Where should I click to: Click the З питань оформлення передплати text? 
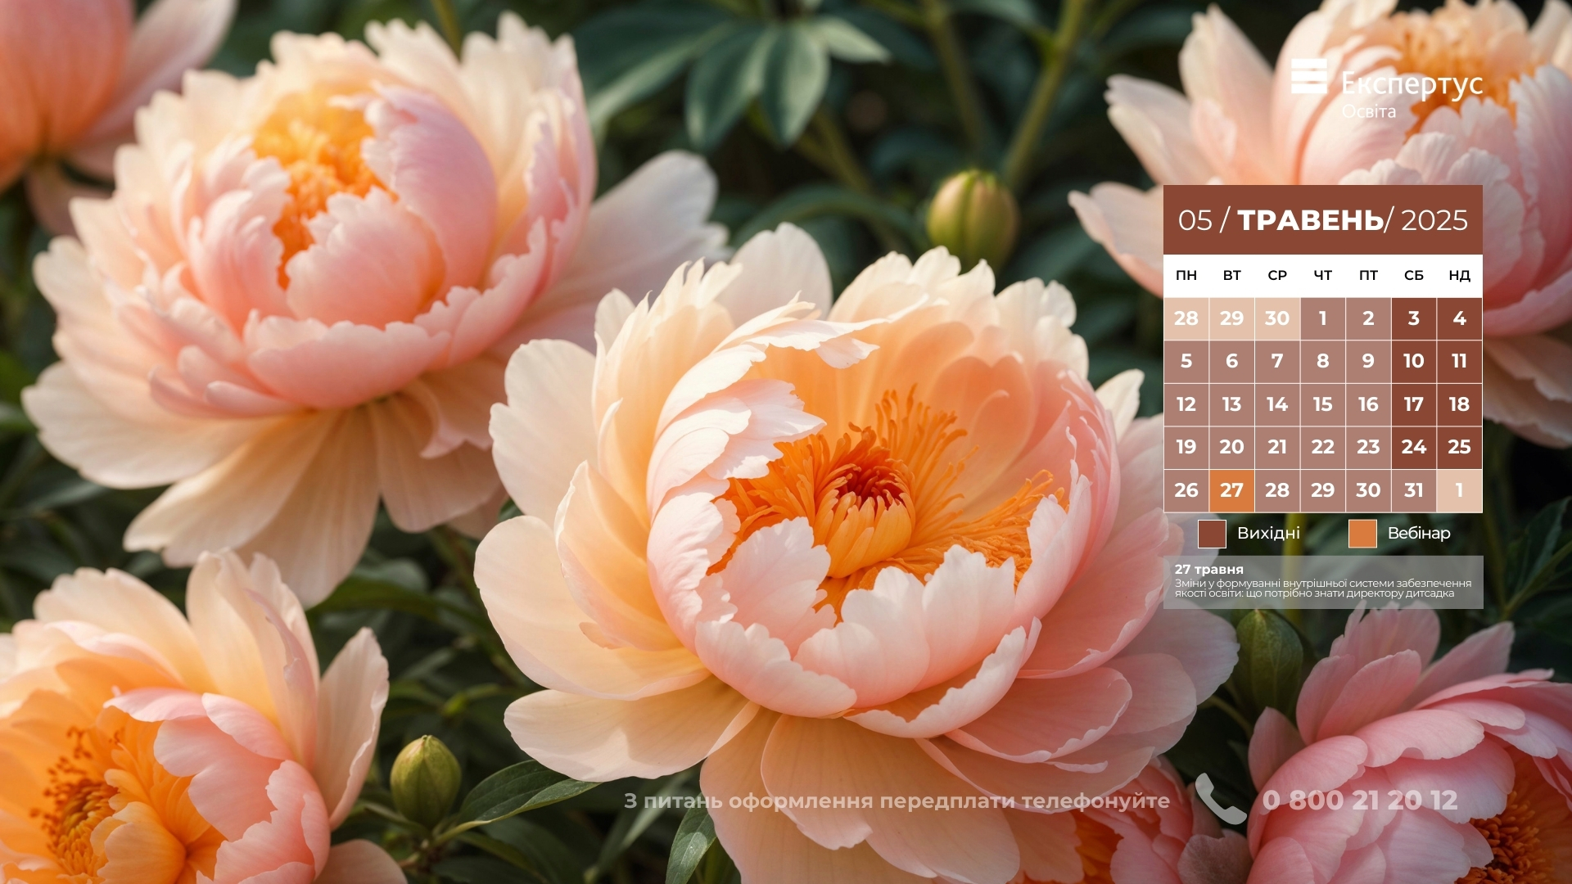(897, 801)
